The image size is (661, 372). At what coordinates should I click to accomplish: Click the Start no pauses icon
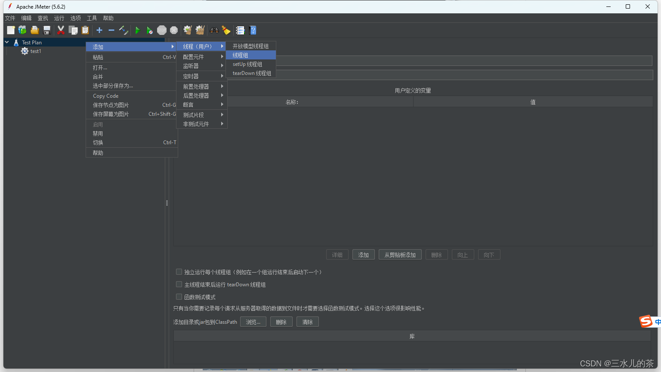[149, 30]
